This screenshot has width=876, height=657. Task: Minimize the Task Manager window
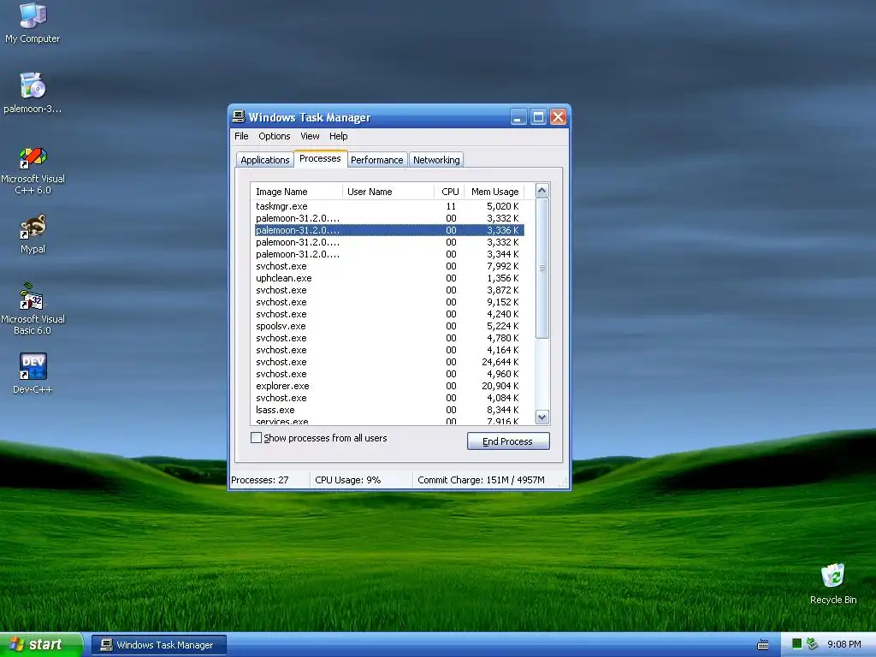click(518, 116)
